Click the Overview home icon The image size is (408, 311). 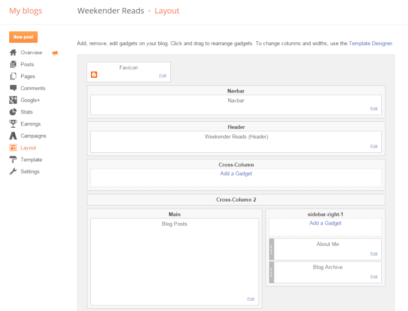tap(13, 53)
